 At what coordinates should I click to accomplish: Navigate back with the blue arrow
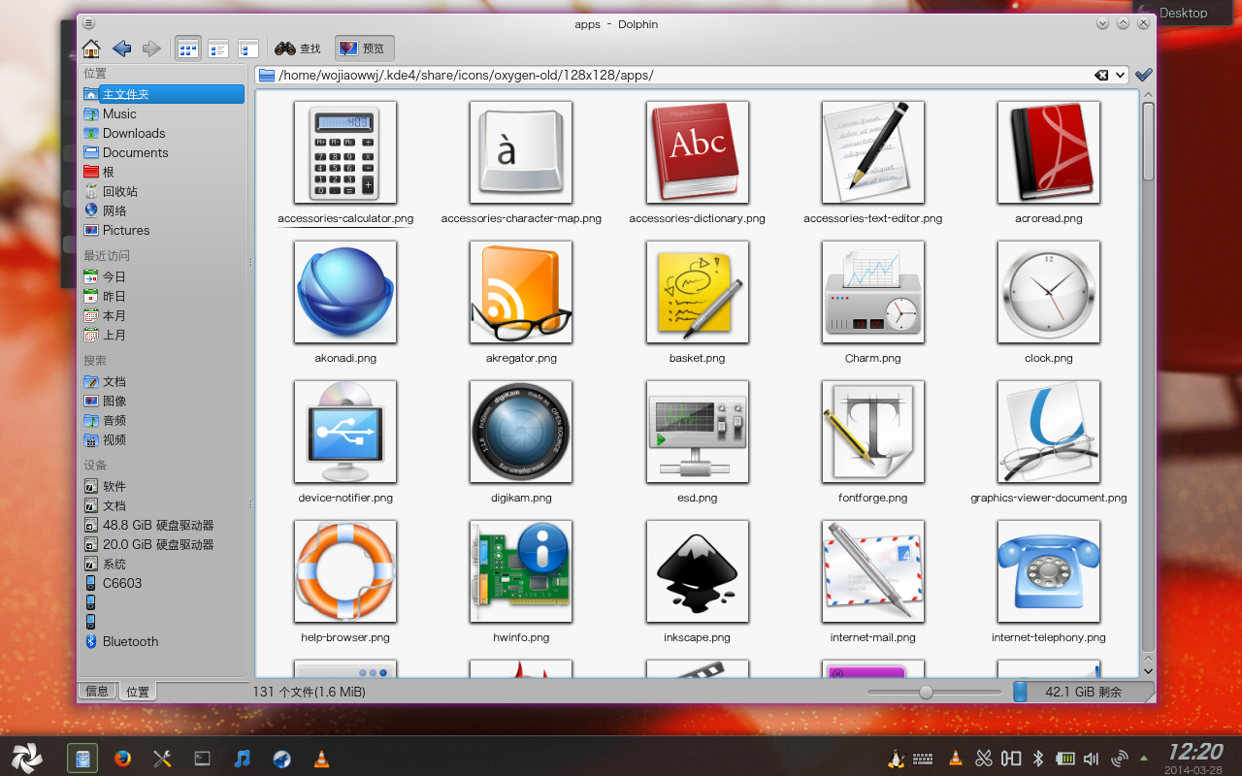tap(121, 48)
